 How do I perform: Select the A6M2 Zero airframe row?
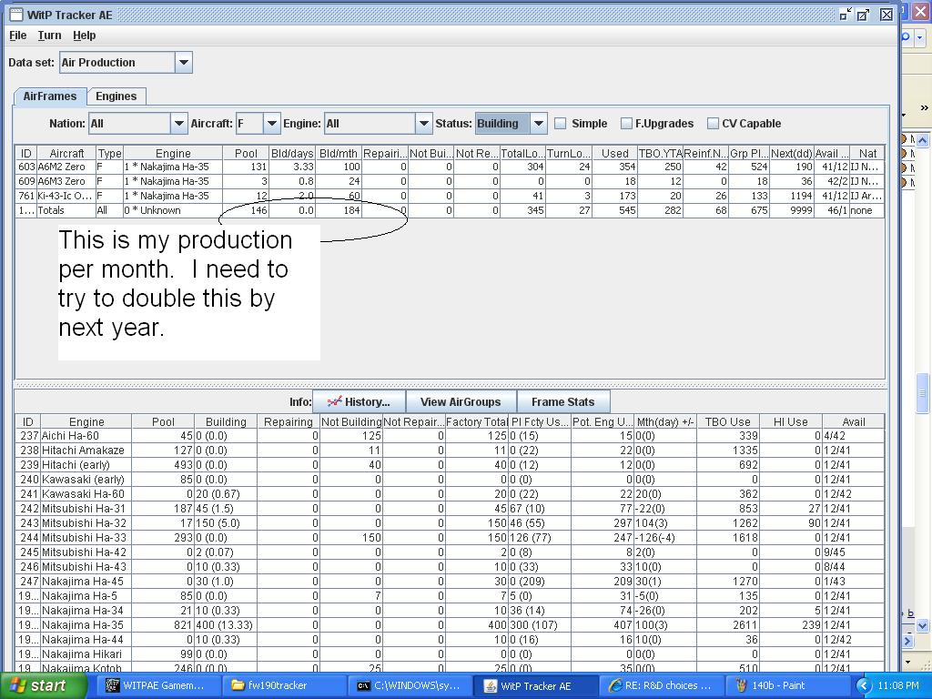450,167
